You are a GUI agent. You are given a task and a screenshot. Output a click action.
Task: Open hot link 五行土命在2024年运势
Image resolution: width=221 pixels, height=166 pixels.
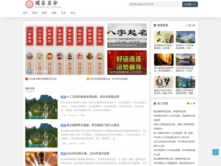174,144
